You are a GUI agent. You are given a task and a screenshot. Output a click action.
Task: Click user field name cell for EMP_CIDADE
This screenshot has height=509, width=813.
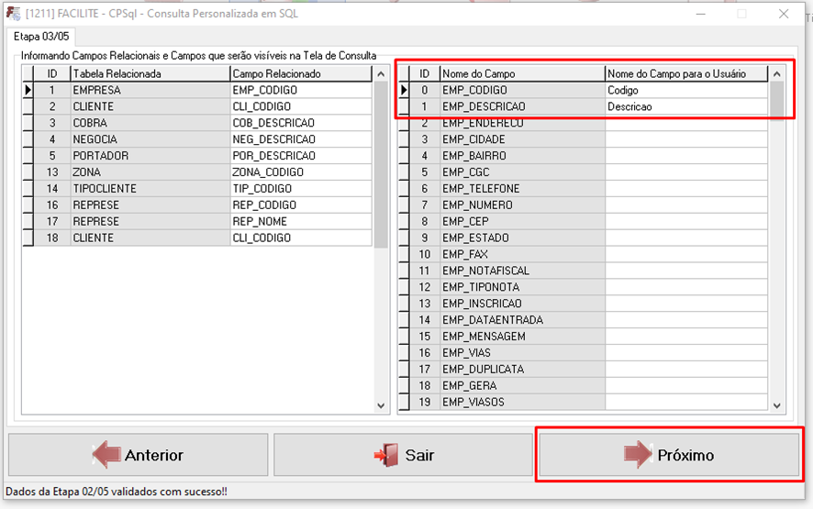pyautogui.click(x=685, y=139)
